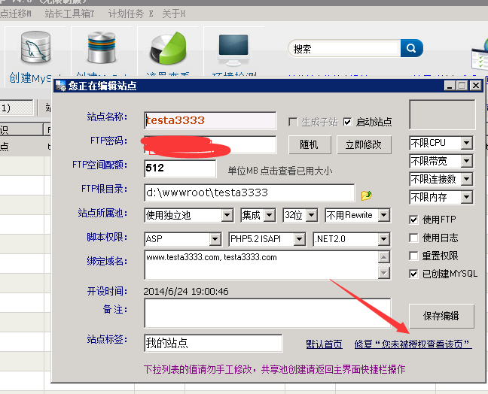Image resolution: width=488 pixels, height=394 pixels.
Task: Enable the 使用日志 checkbox
Action: pos(413,238)
